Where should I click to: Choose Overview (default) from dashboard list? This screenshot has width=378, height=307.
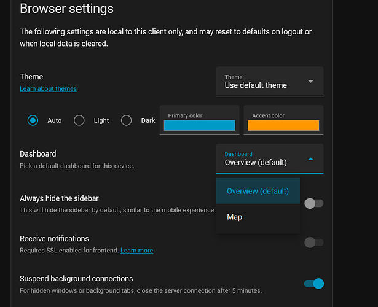coord(258,191)
